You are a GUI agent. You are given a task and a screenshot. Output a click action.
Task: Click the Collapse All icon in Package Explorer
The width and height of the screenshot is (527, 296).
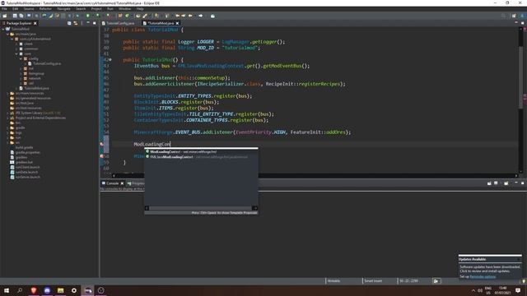(69, 23)
